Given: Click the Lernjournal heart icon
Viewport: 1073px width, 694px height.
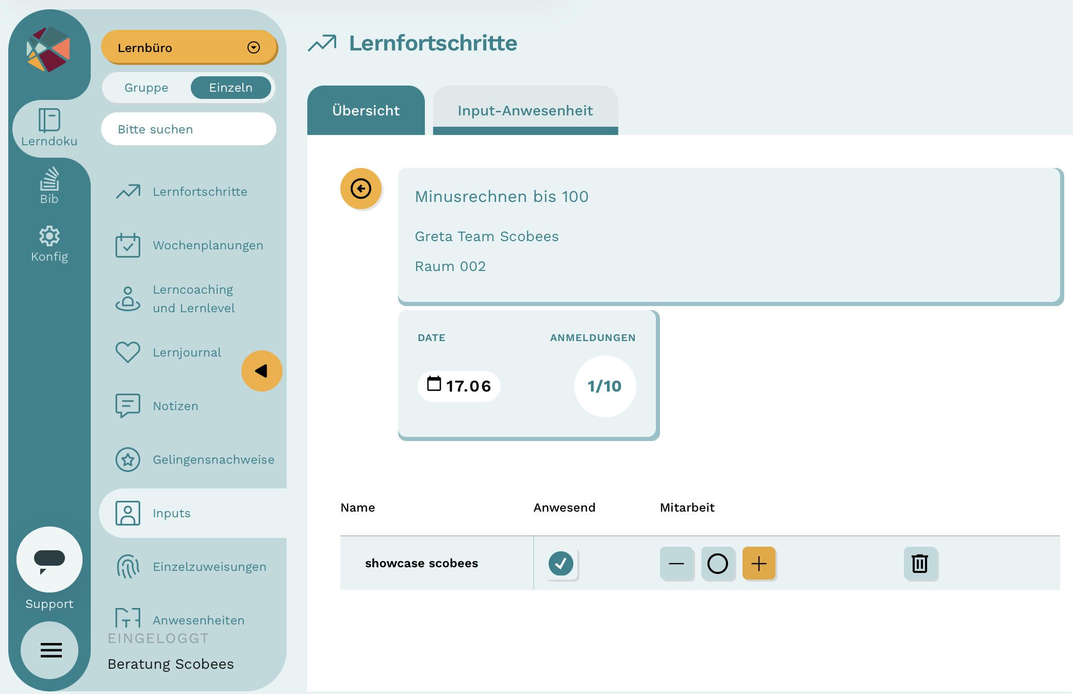Looking at the screenshot, I should [x=128, y=352].
